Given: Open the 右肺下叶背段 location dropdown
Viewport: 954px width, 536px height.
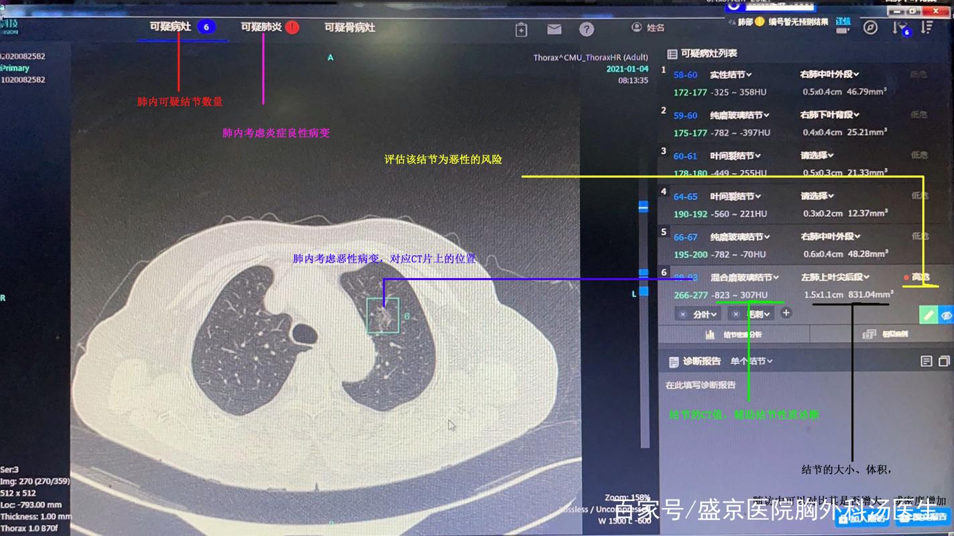Looking at the screenshot, I should point(830,115).
